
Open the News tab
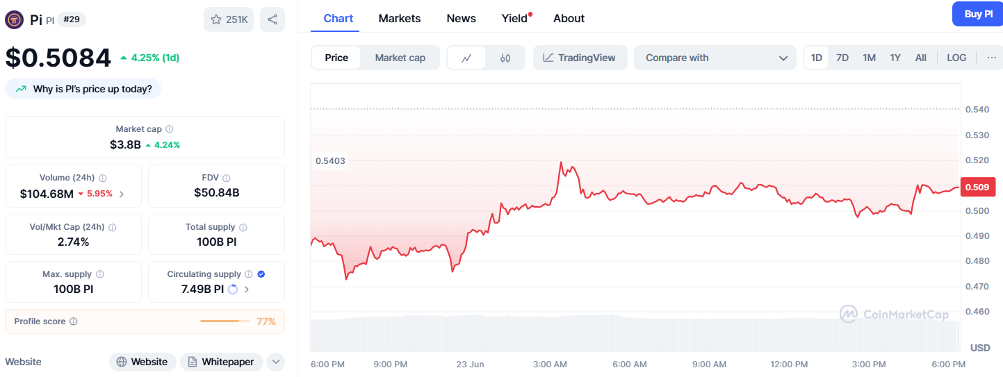[x=462, y=18]
